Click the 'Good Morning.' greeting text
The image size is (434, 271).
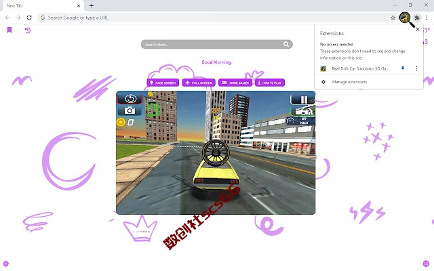(x=216, y=62)
